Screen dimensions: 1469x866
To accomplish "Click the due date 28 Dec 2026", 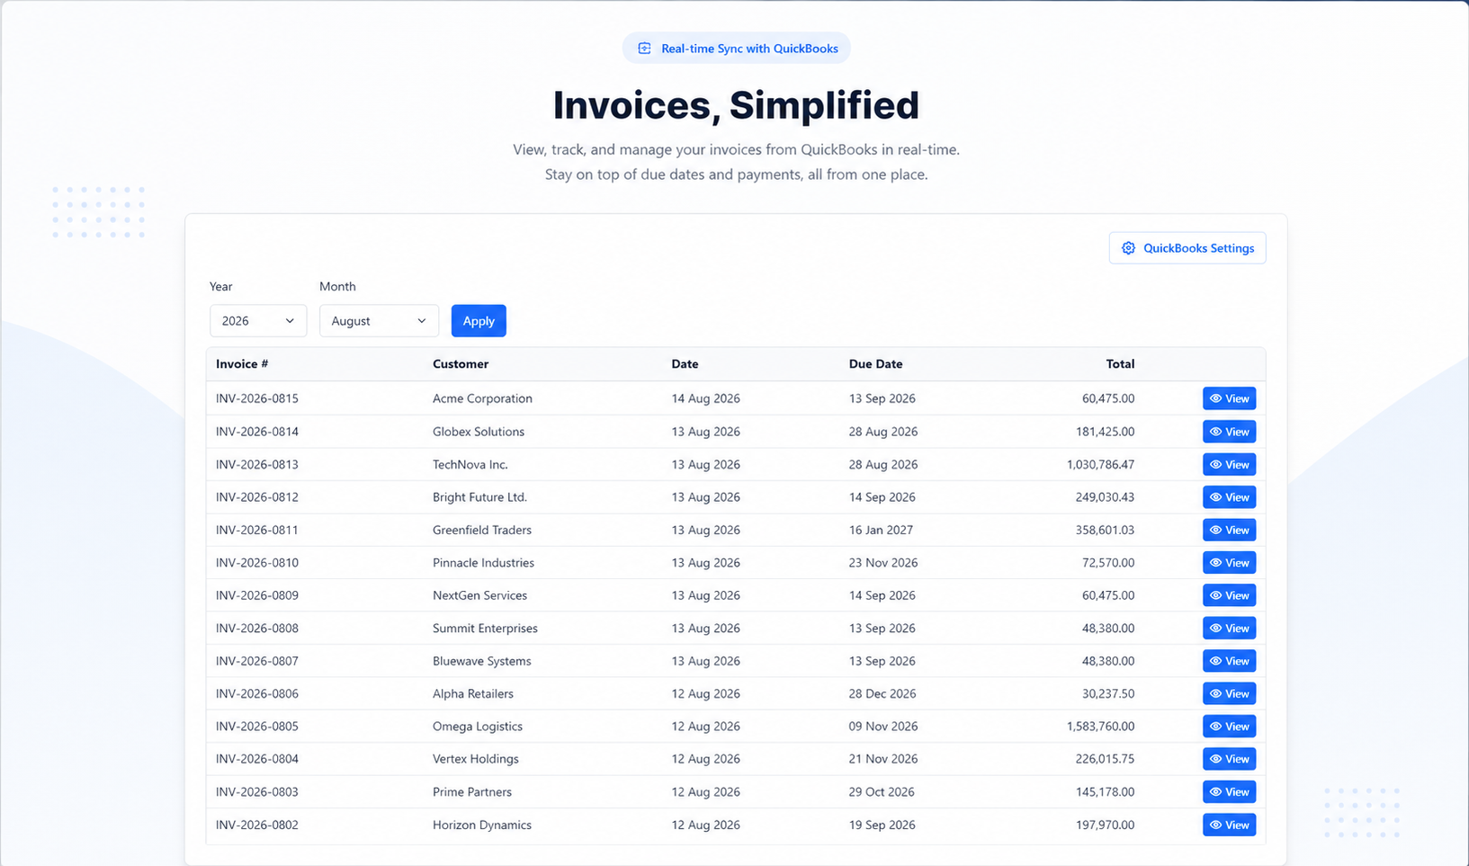I will click(x=882, y=694).
